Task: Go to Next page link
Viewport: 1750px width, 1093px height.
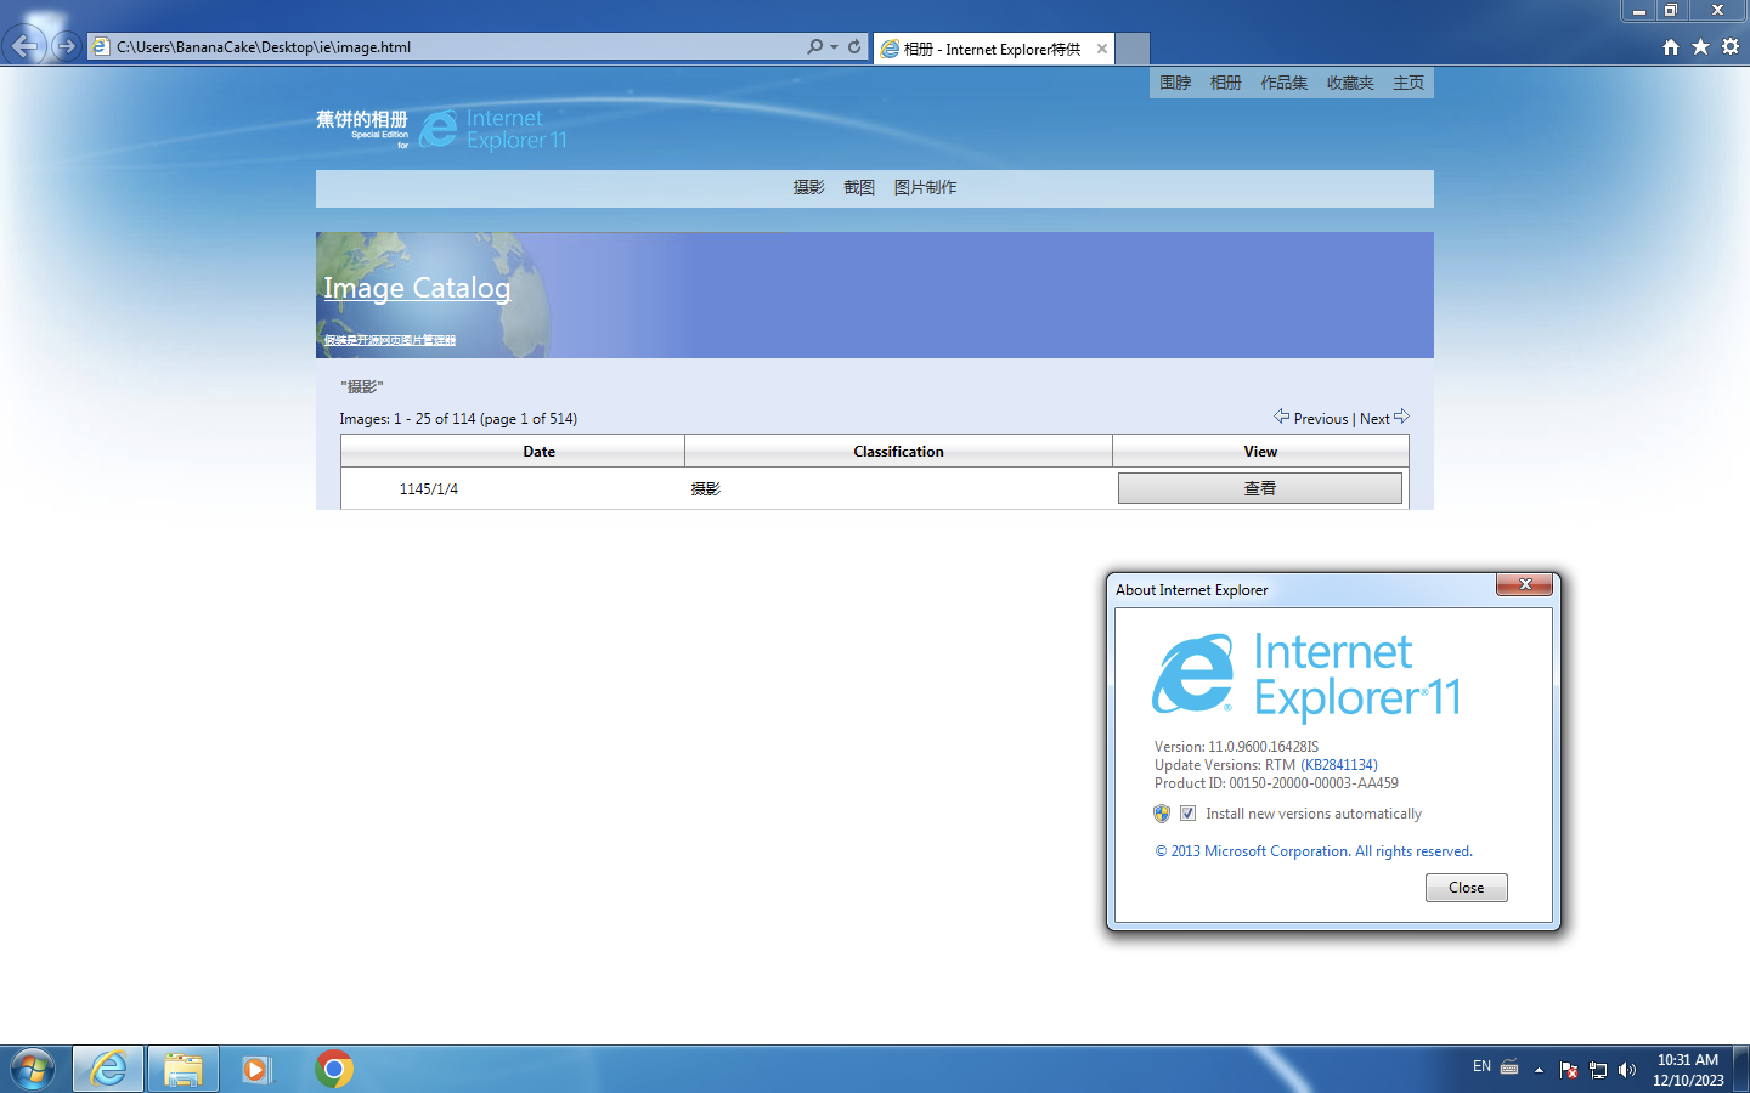Action: coord(1374,418)
